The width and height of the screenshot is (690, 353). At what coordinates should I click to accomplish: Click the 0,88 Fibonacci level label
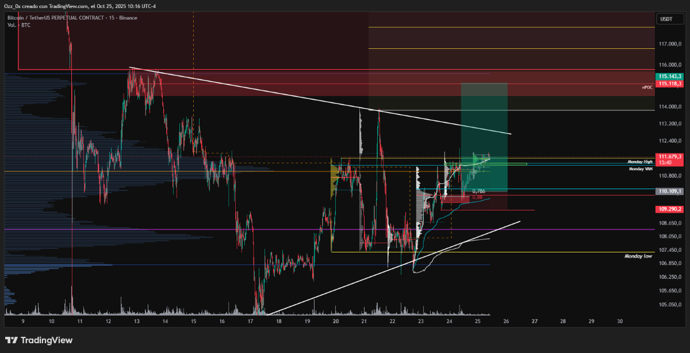pyautogui.click(x=477, y=197)
